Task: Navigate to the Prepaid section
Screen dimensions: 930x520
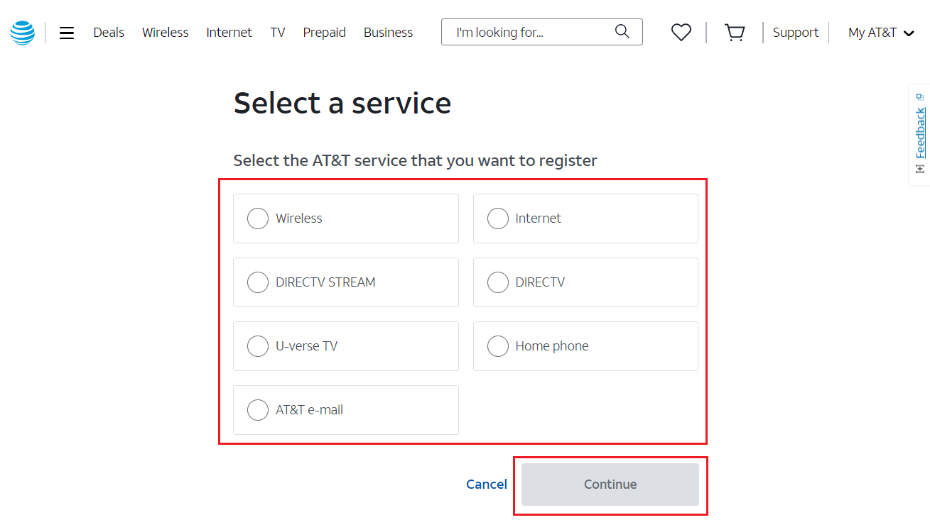Action: 324,32
